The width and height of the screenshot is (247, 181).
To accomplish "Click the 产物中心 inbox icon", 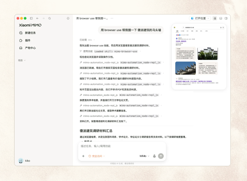I will tap(21, 48).
